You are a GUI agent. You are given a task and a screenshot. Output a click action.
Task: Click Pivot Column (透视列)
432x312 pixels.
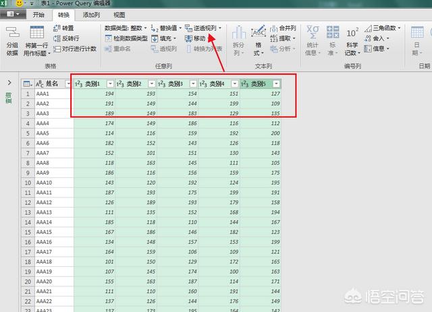(x=164, y=49)
